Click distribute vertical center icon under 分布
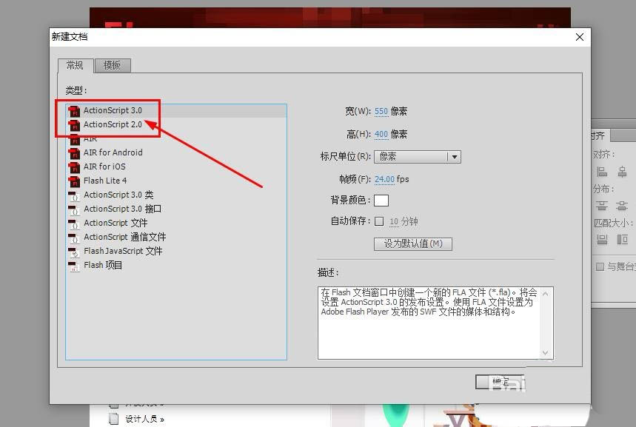636x427 pixels. (622, 206)
